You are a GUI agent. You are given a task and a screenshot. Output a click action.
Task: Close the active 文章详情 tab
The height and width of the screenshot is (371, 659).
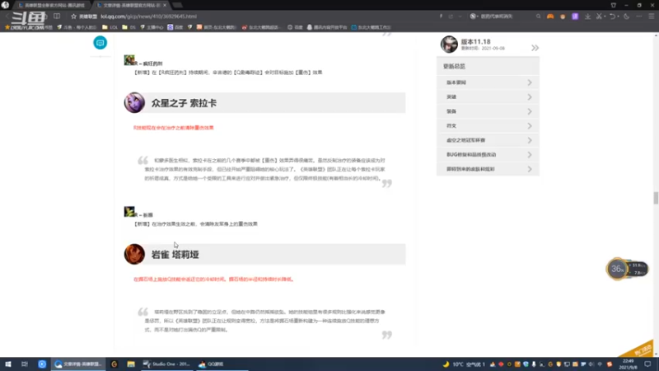(165, 5)
